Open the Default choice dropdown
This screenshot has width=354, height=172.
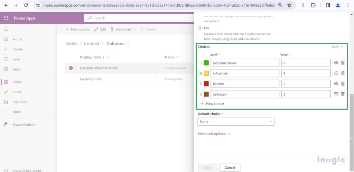[x=236, y=122]
